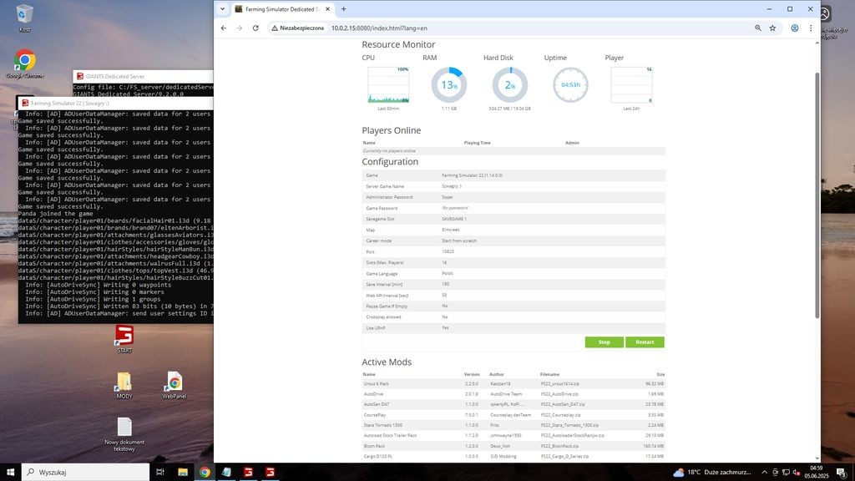Click the Uptime 04:53h dial
The image size is (855, 481).
pyautogui.click(x=570, y=84)
